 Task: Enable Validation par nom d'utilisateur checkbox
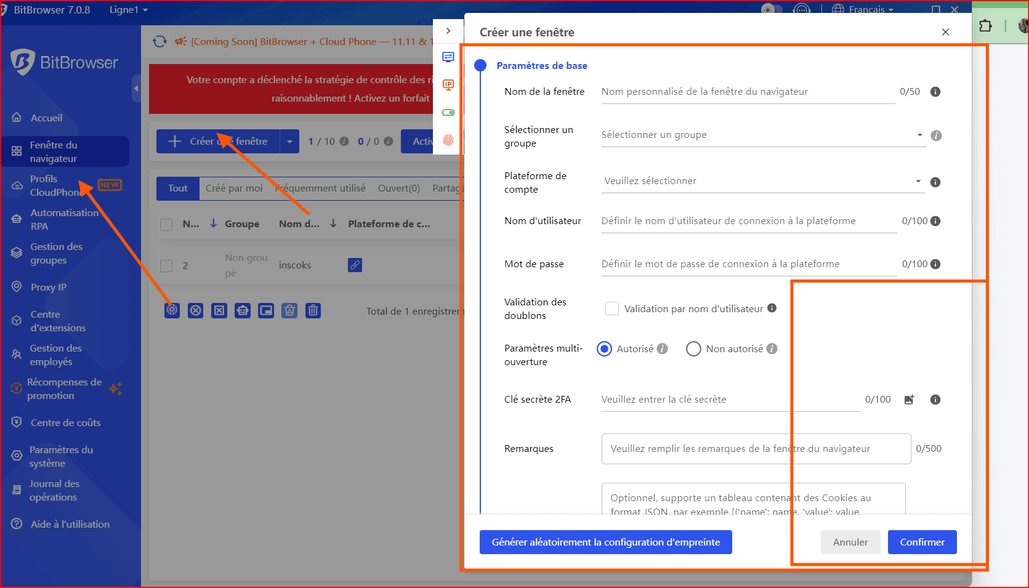pos(611,308)
